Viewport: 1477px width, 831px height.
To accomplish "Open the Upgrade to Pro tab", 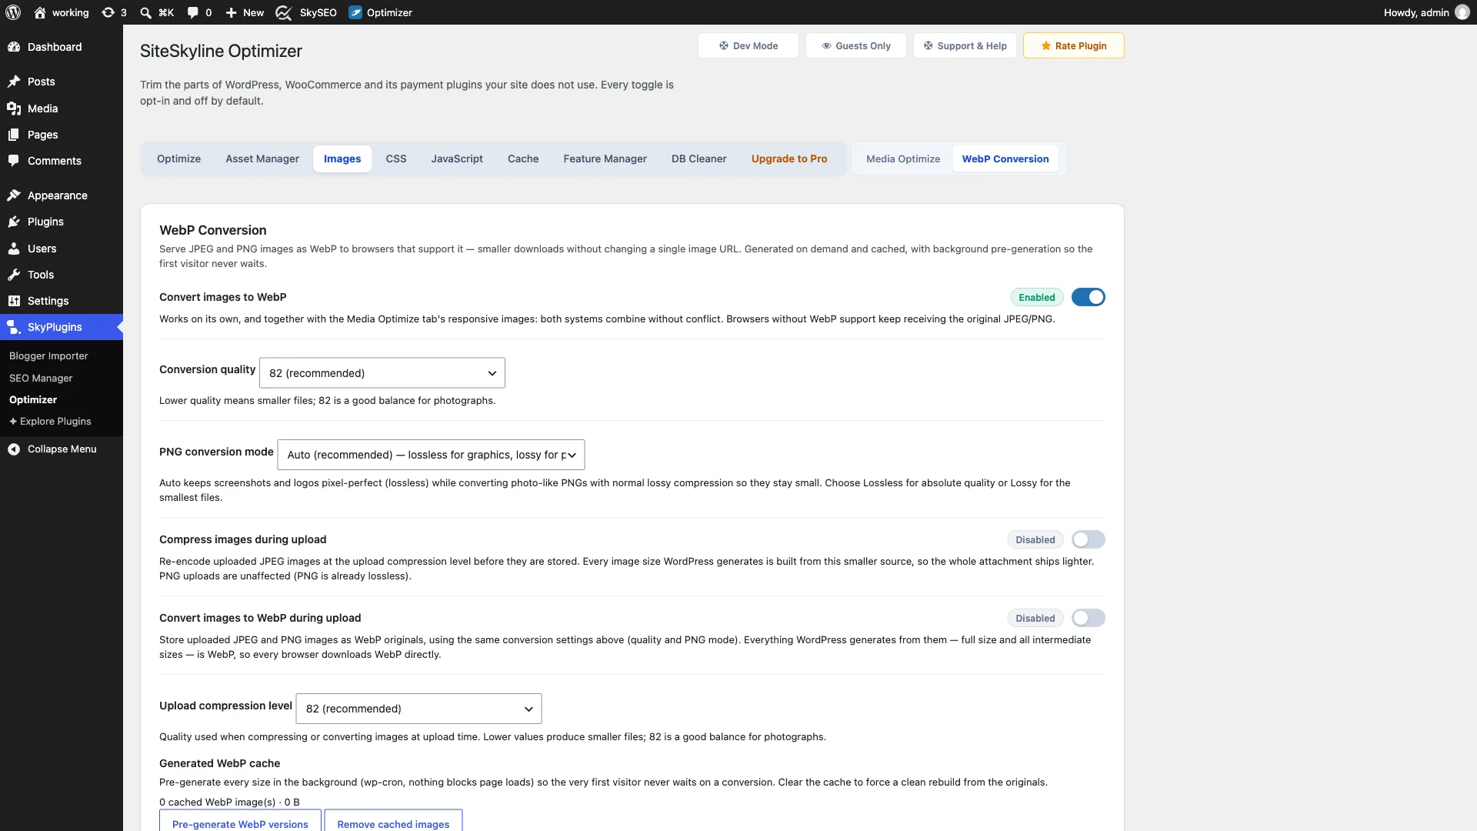I will [x=789, y=159].
